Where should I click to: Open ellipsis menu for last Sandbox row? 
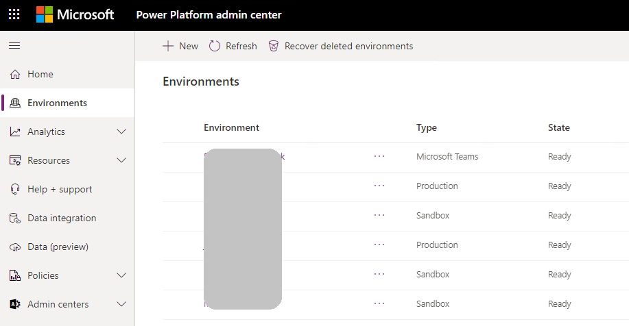click(379, 303)
